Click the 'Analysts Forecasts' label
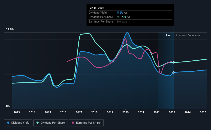Viewport: 211px width, 130px height. 188,35
